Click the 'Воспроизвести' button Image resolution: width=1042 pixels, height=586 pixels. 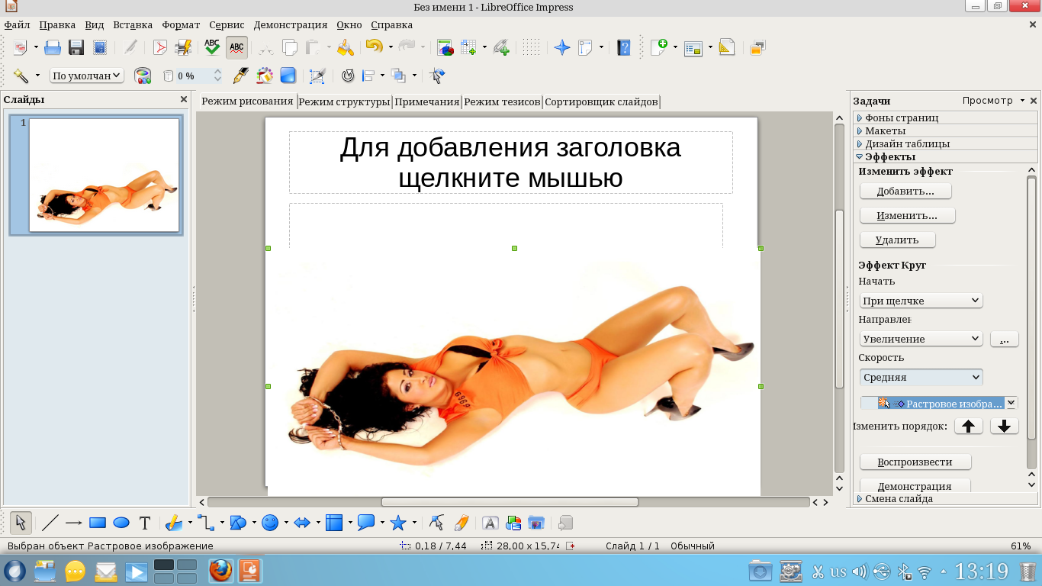coord(915,462)
